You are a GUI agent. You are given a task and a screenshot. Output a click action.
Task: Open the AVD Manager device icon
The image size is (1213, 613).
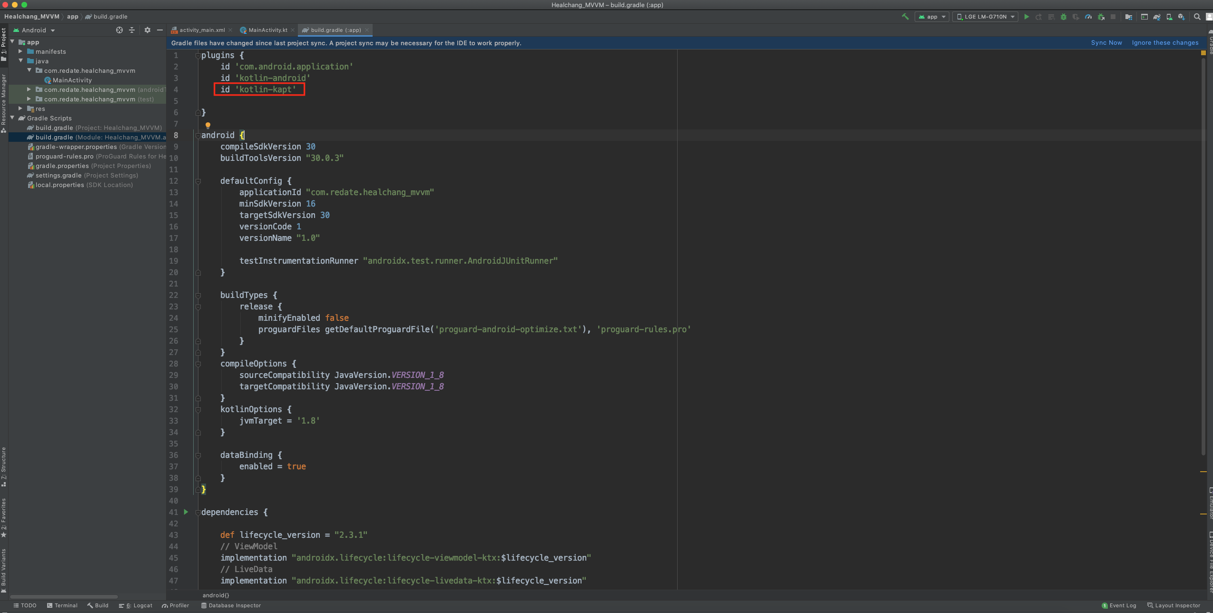(x=1169, y=17)
